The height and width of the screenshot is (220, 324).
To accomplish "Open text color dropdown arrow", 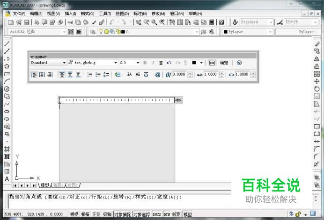I will click(201, 63).
